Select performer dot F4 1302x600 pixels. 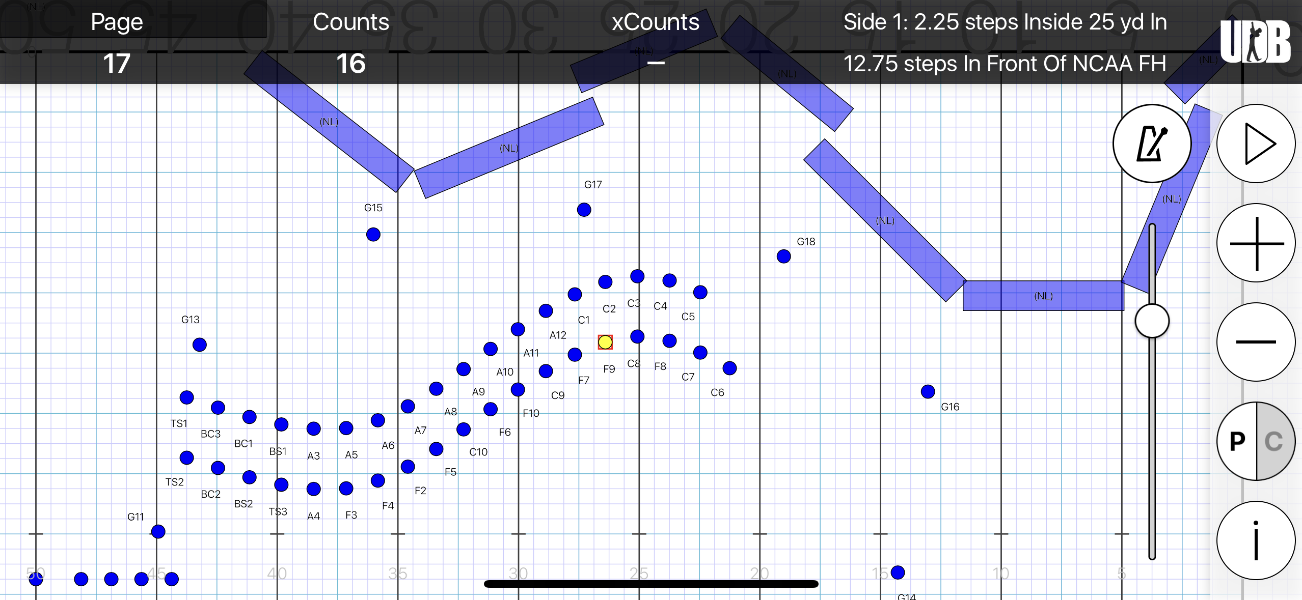coord(378,481)
